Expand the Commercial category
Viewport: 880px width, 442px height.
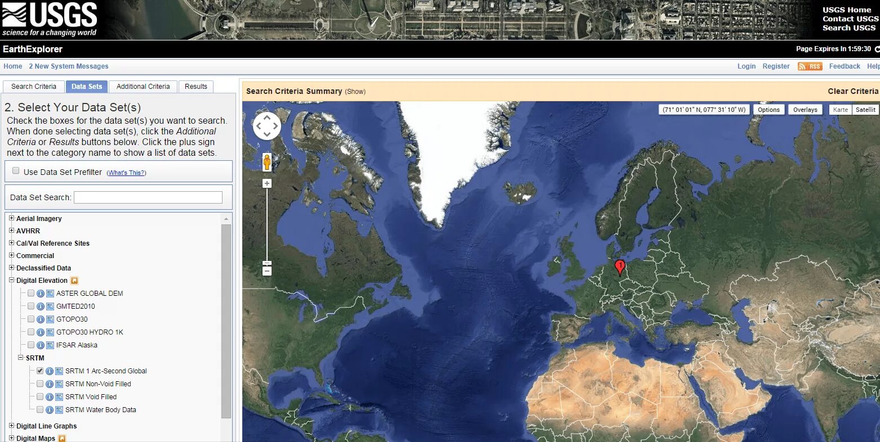12,255
